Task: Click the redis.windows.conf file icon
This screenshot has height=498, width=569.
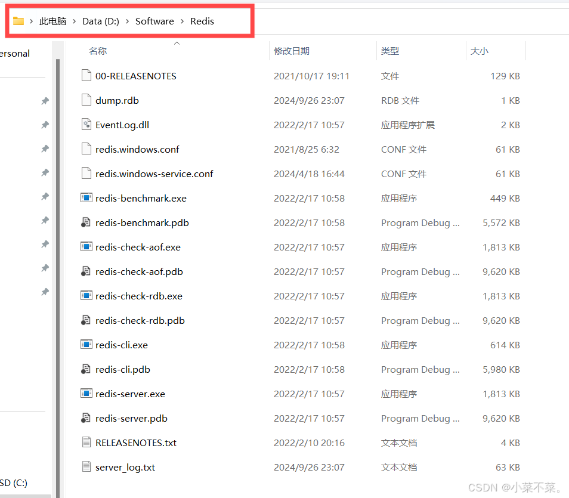Action: tap(86, 149)
